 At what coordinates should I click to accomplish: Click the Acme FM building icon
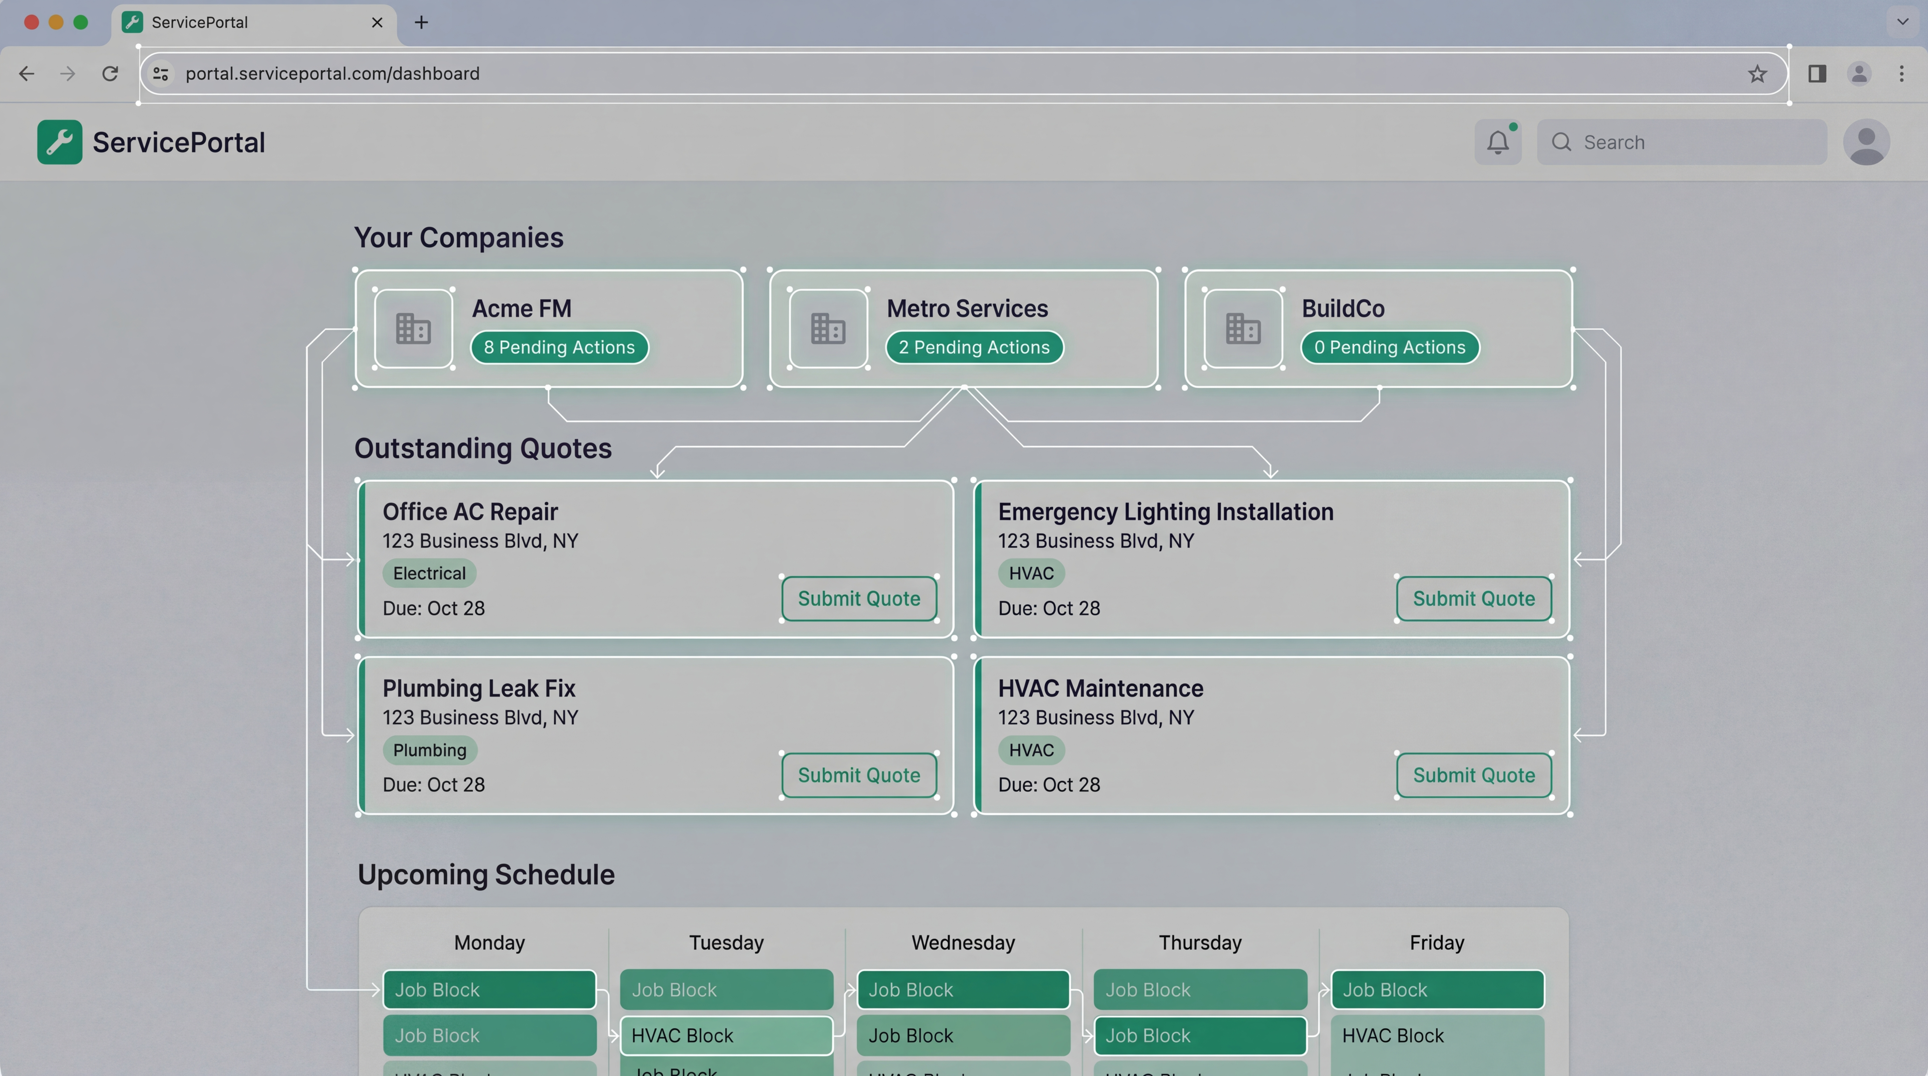[x=413, y=329]
